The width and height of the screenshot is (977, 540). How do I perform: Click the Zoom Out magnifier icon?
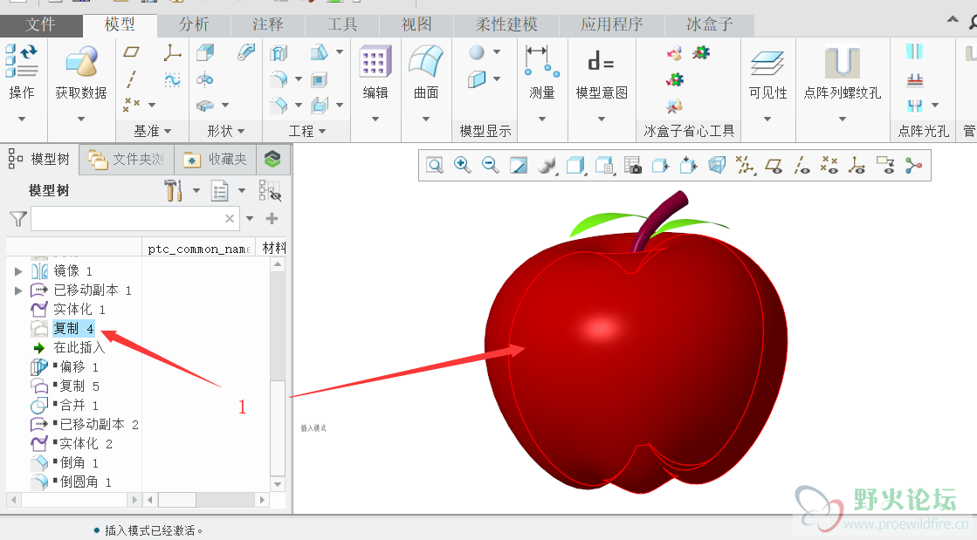click(491, 165)
